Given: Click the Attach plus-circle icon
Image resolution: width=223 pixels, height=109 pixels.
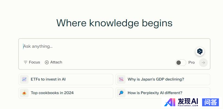Looking at the screenshot, I should (x=47, y=62).
